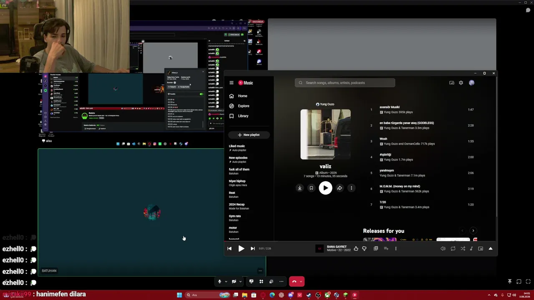This screenshot has height=300, width=534.
Task: Open the activities grid icon in call bar
Action: coord(261,282)
